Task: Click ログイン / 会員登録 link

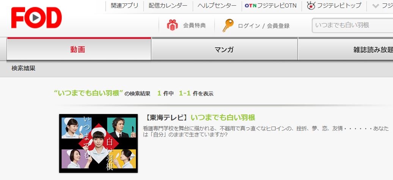Action: click(264, 26)
